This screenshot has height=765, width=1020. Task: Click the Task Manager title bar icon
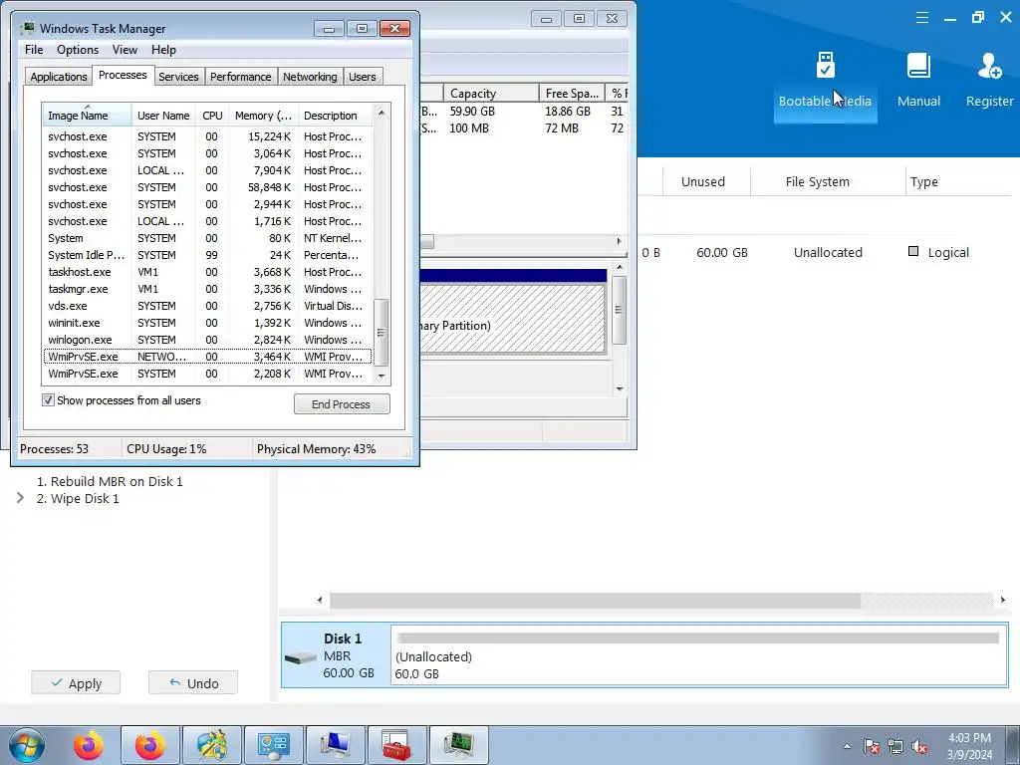(27, 29)
